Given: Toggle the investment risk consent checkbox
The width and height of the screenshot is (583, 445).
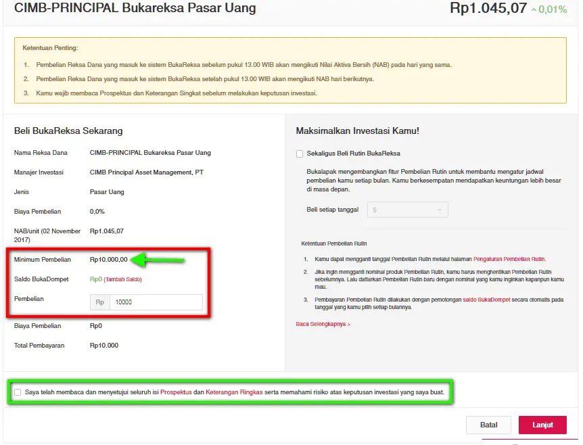Looking at the screenshot, I should pos(18,392).
